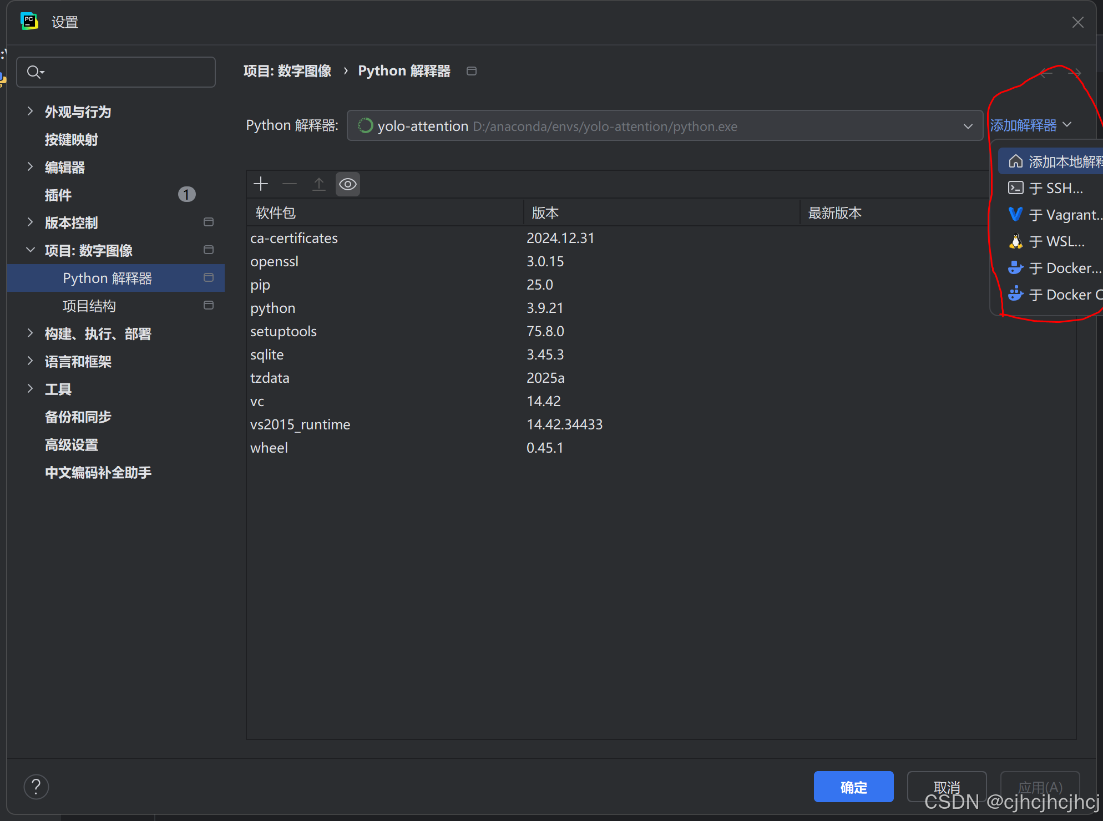Open 项目结构 settings page
The image size is (1103, 821).
click(89, 306)
